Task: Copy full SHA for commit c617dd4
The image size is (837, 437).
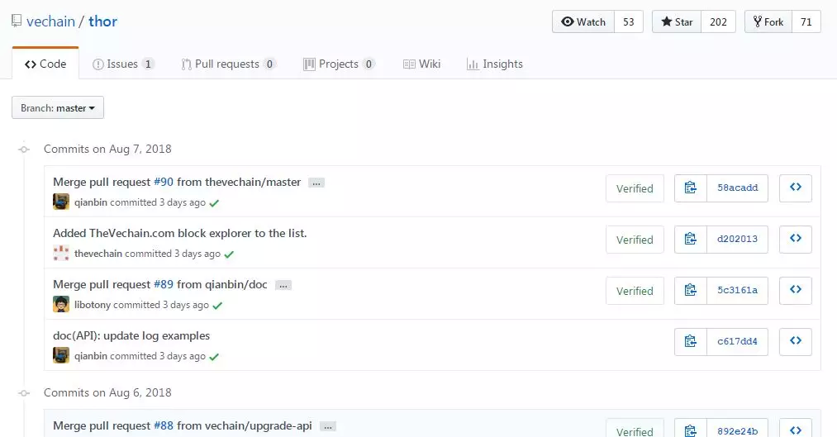Action: tap(690, 341)
